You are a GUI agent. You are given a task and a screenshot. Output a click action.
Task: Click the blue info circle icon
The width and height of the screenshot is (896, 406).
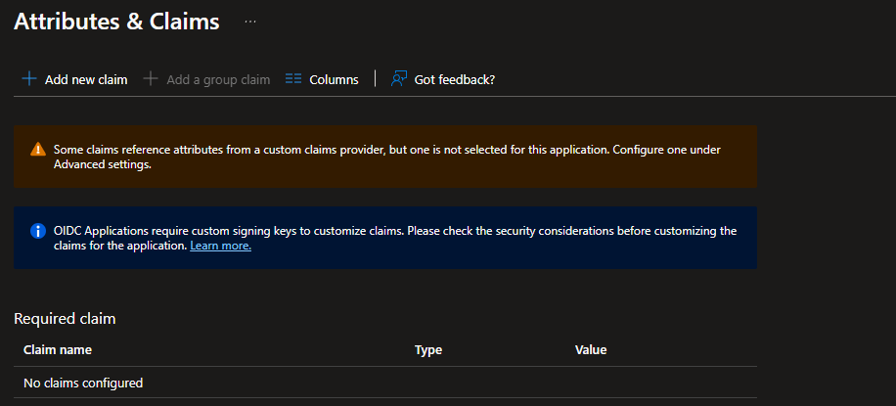click(38, 231)
